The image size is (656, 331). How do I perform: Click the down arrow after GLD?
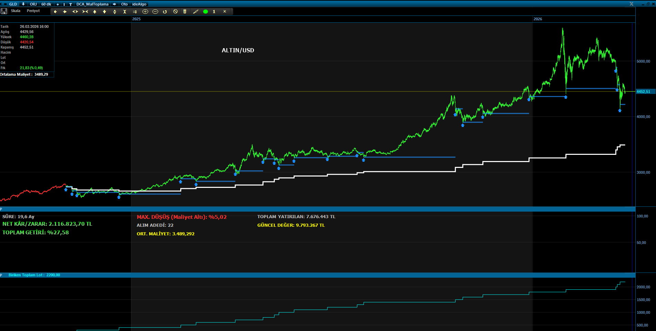(23, 4)
